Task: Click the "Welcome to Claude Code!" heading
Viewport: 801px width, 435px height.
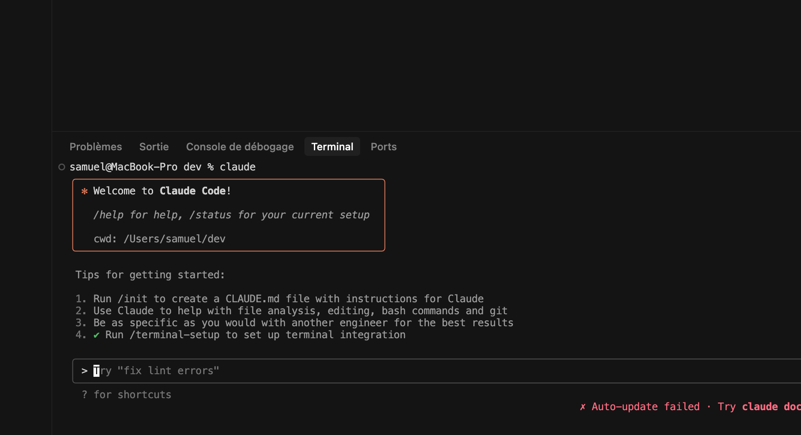Action: (163, 191)
